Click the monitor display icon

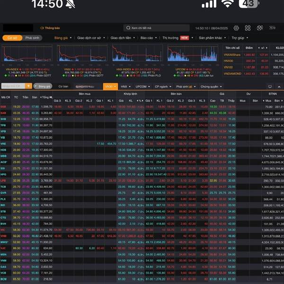point(270,87)
